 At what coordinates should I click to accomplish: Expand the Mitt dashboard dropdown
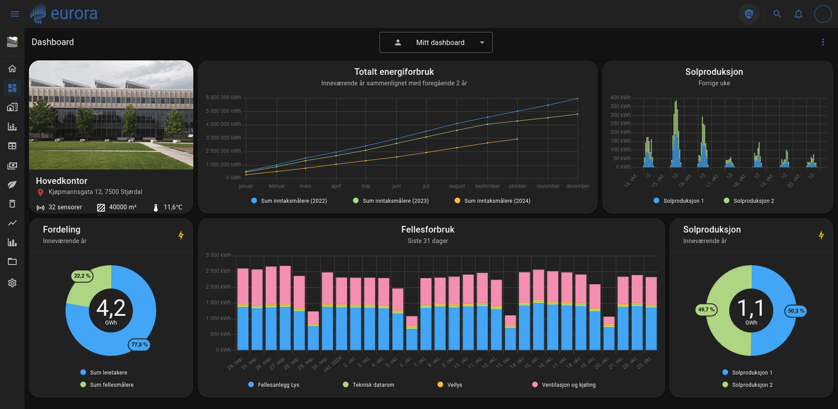(436, 43)
